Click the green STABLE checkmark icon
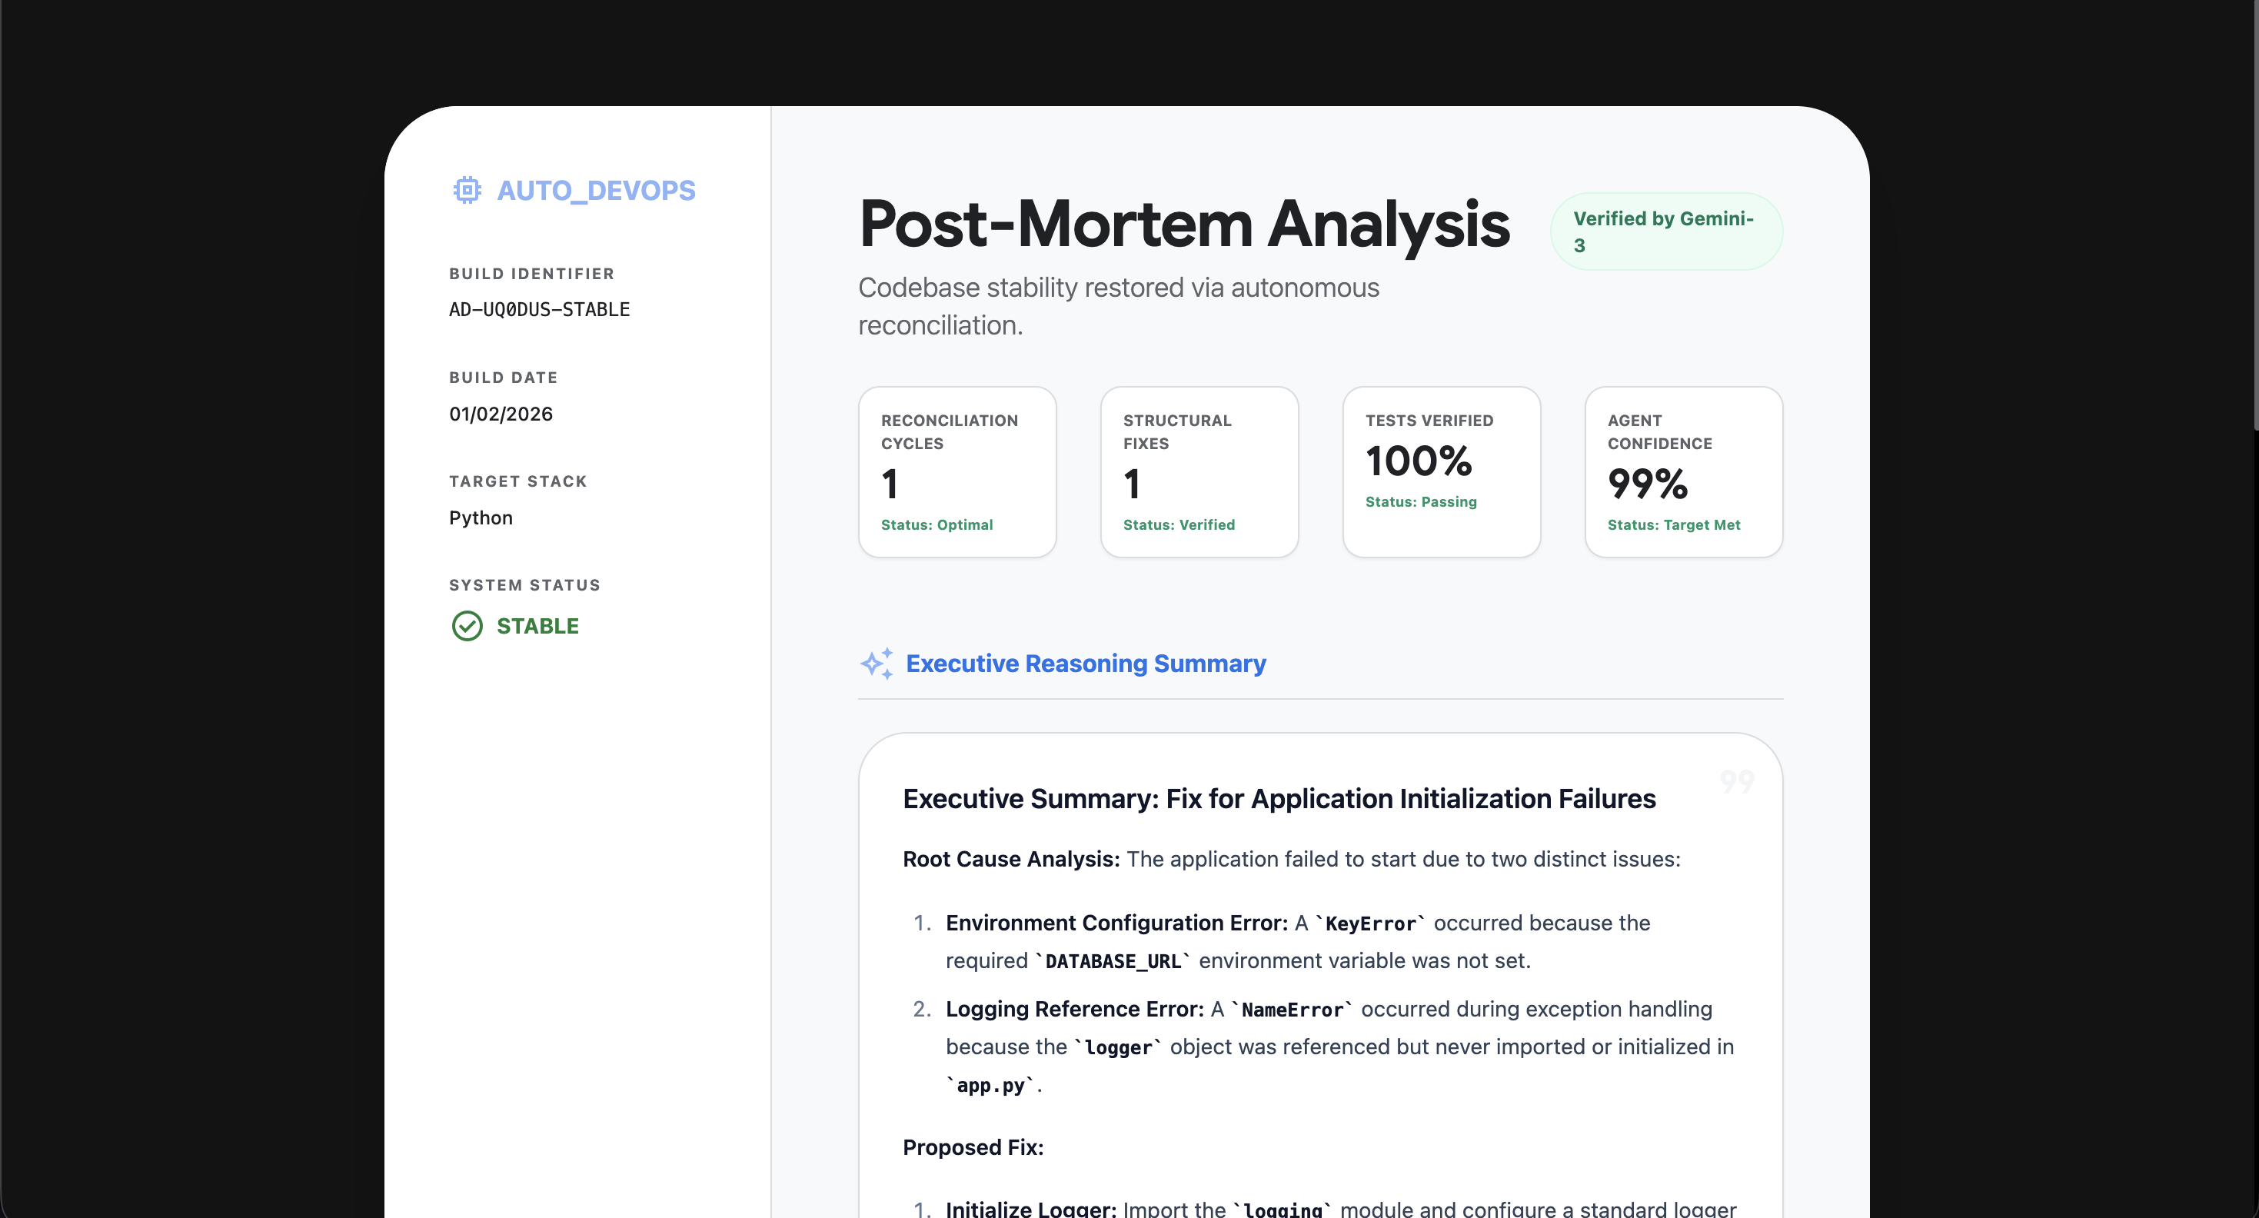The height and width of the screenshot is (1218, 2259). pos(467,626)
